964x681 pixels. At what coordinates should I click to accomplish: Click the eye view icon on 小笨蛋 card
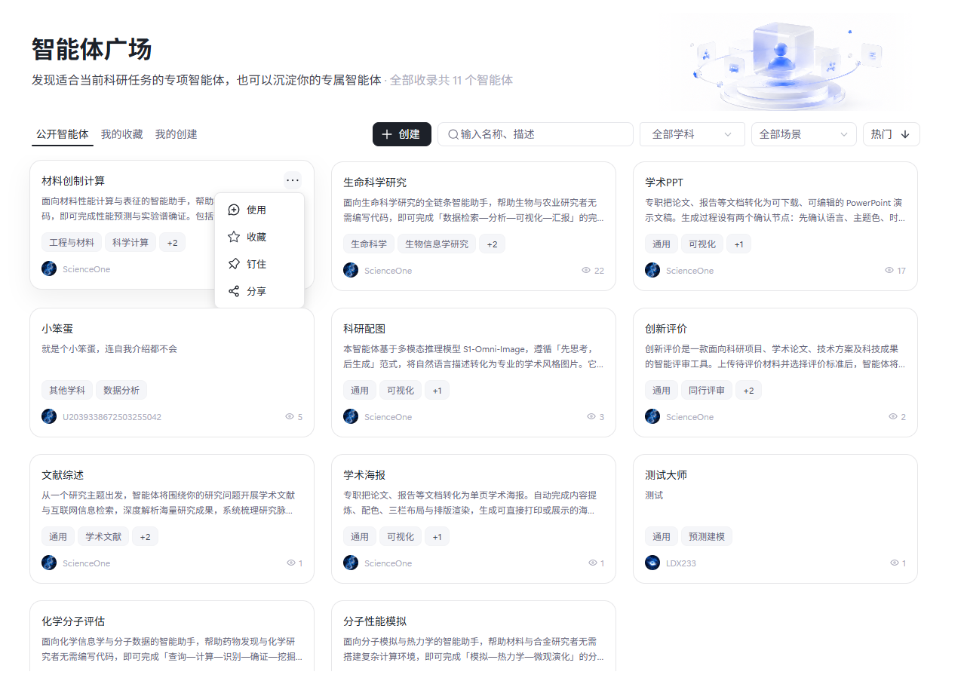290,416
